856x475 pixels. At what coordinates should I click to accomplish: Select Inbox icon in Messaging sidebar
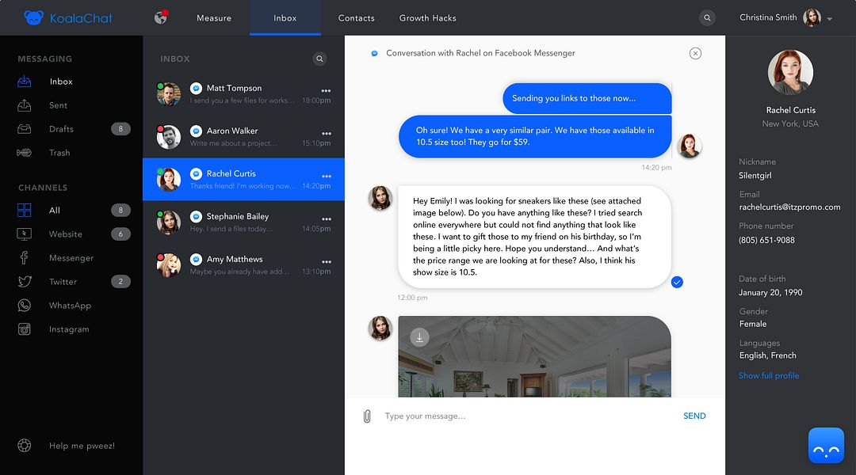(x=24, y=82)
